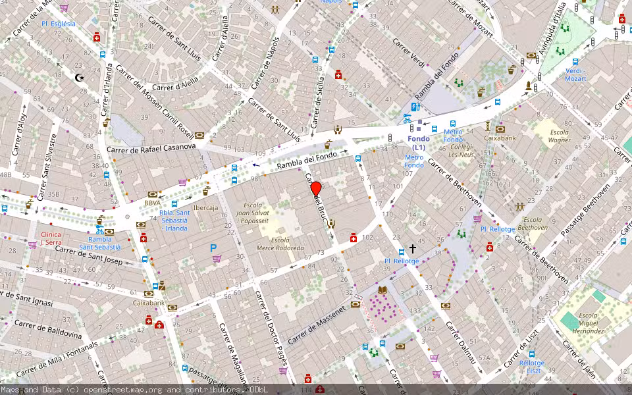The height and width of the screenshot is (395, 632).
Task: Click the post office icon above Caixabank
Action: (x=162, y=286)
